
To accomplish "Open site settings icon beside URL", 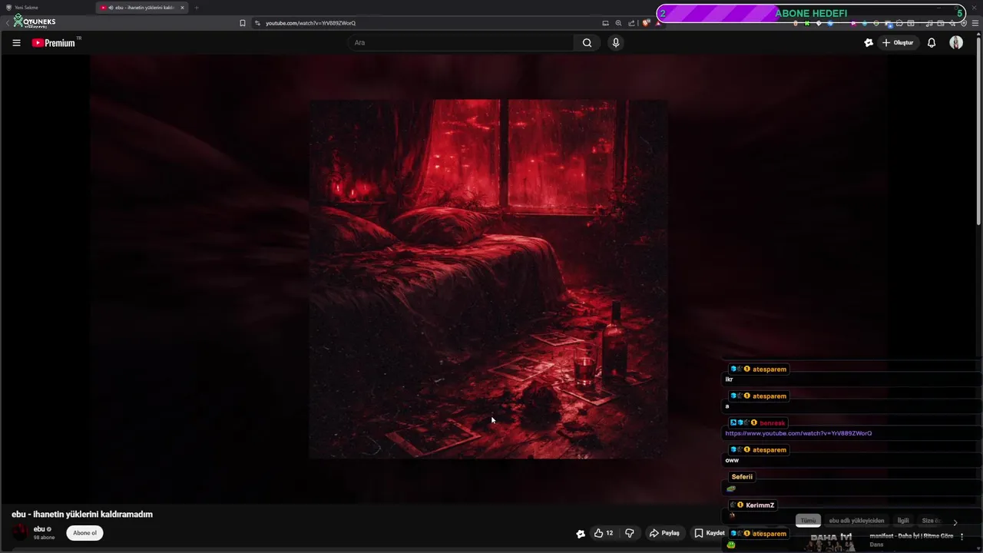I will point(257,23).
